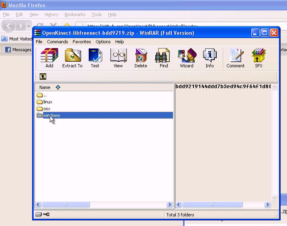Select the osx folder
Image resolution: width=287 pixels, height=226 pixels.
click(44, 109)
